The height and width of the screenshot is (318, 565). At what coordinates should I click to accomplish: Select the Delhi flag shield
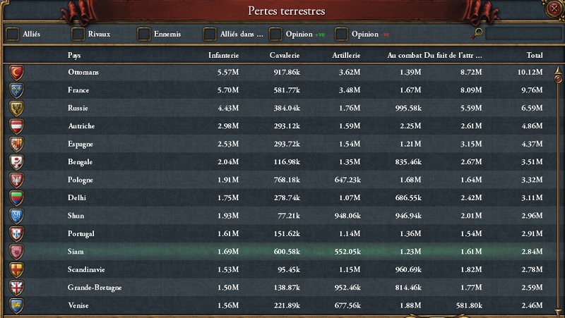[16, 198]
